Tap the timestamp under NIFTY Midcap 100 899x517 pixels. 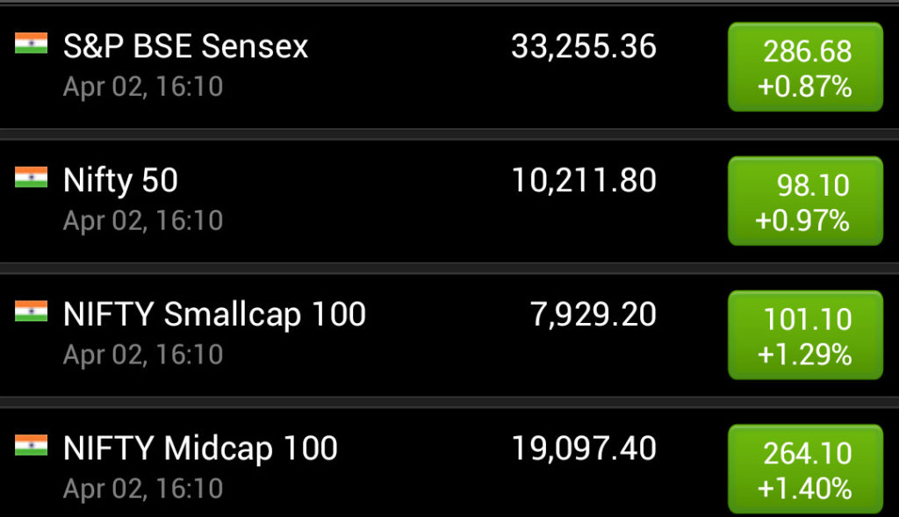(143, 488)
